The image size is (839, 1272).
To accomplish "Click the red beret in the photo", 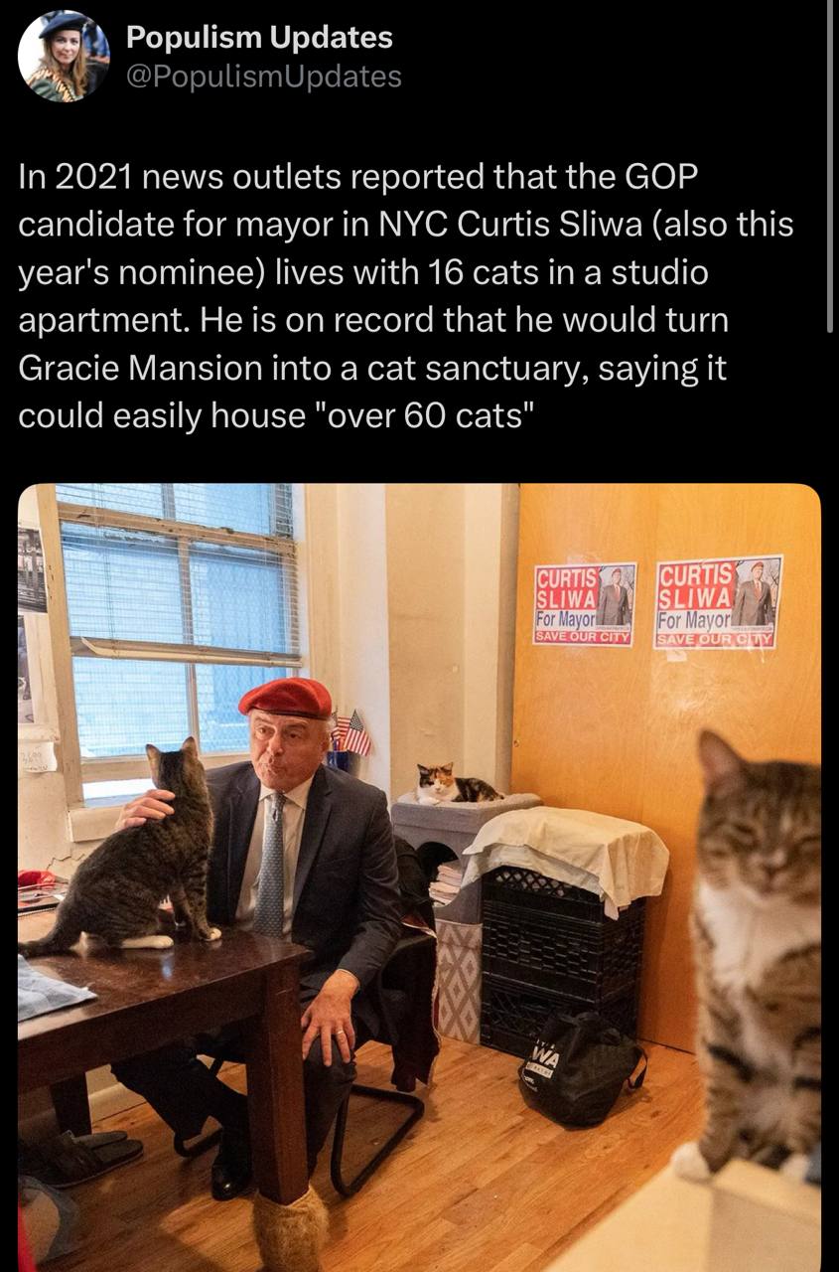I will 285,698.
